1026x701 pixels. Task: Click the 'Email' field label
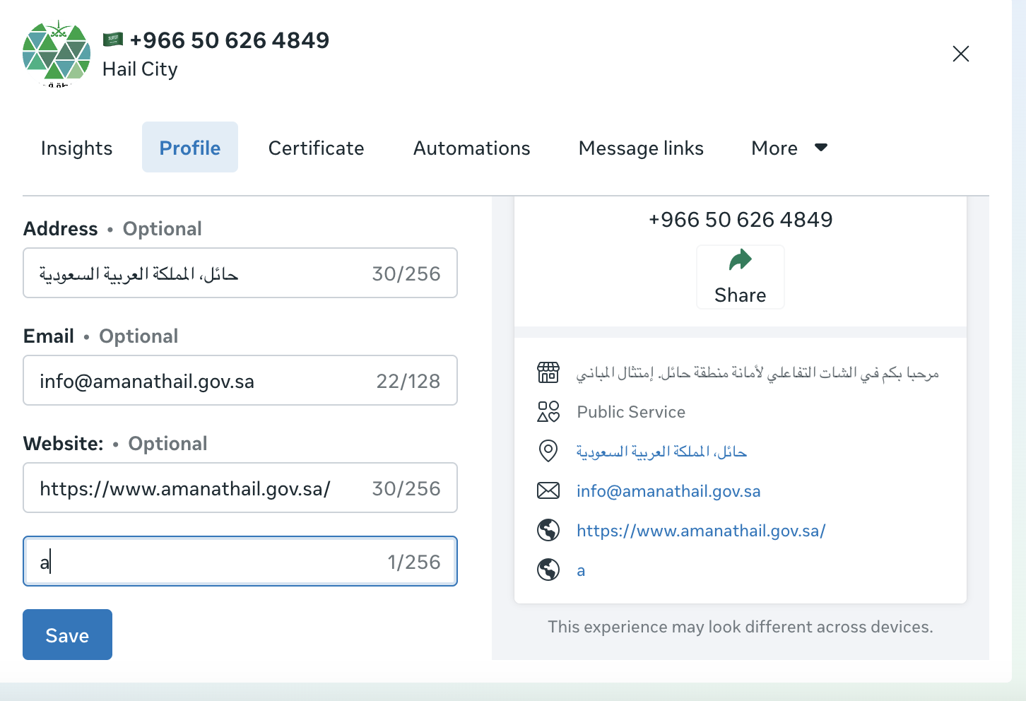[49, 336]
